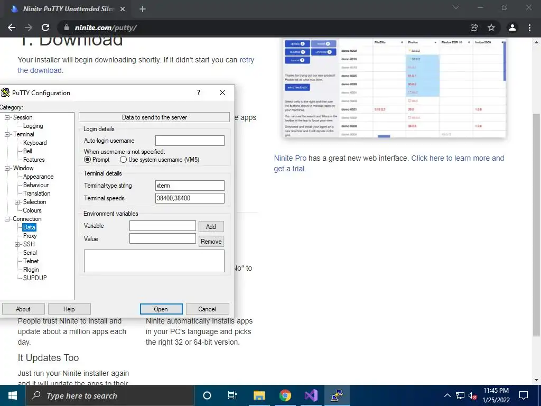Open the notification center icon
Screen dimensions: 541x406
tap(524, 395)
